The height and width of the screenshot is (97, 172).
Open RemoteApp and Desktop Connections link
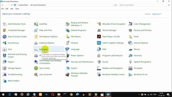[50, 62]
